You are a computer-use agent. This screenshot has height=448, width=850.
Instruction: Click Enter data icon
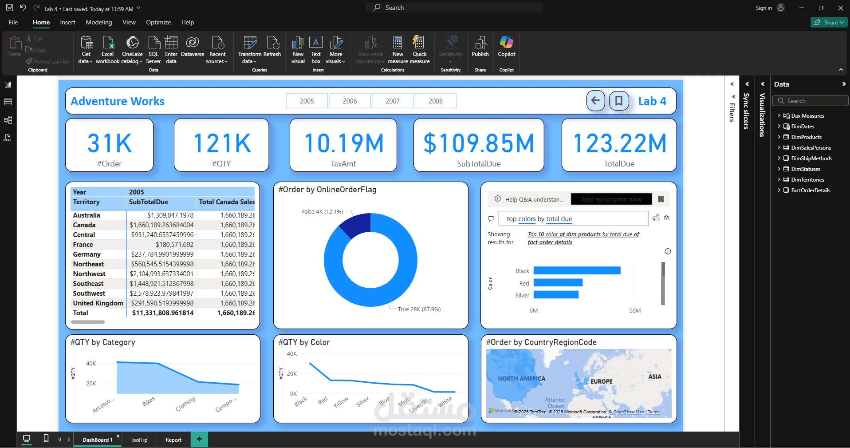click(171, 49)
